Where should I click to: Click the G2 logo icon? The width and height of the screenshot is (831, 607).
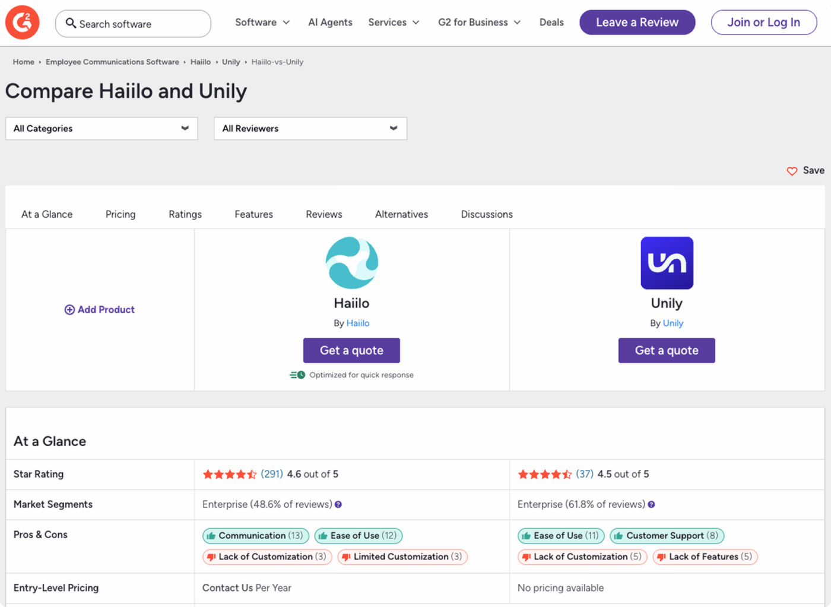23,23
